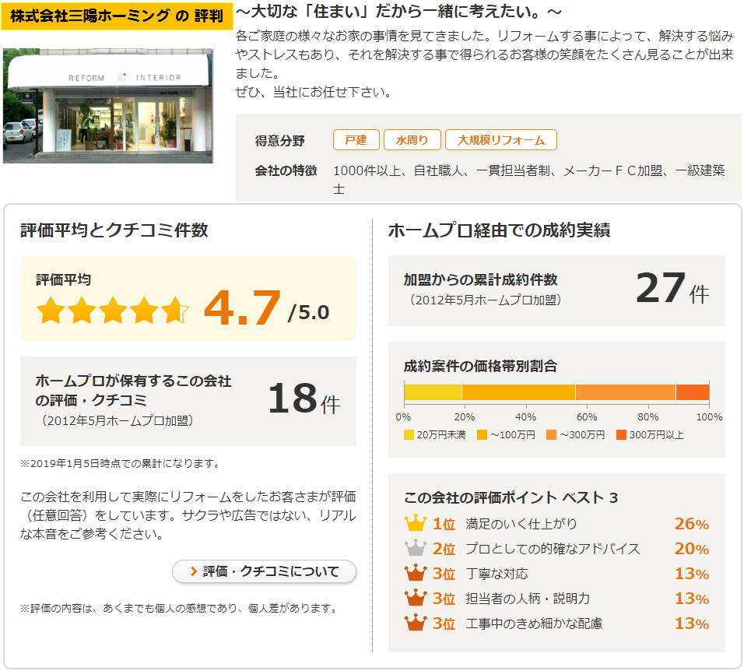Click the yellow 20万円未満 bar segment

[433, 392]
